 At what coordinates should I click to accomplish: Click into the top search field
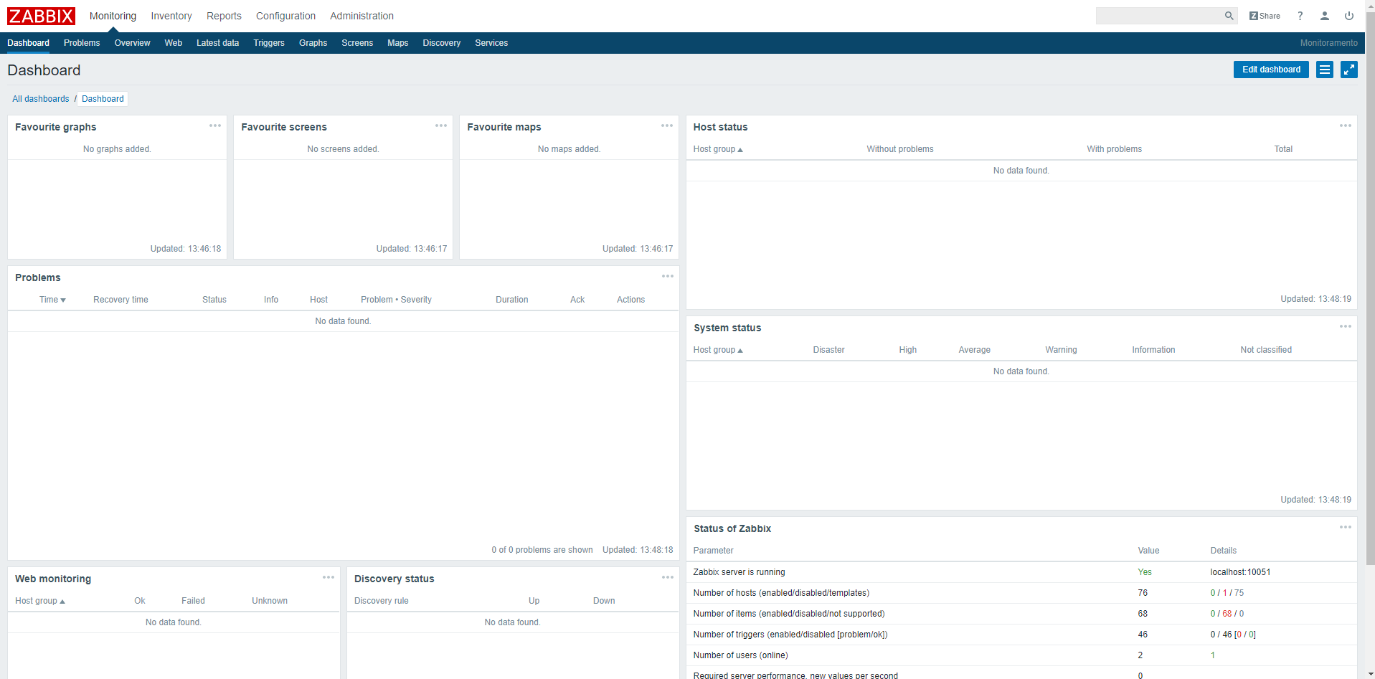click(1158, 16)
